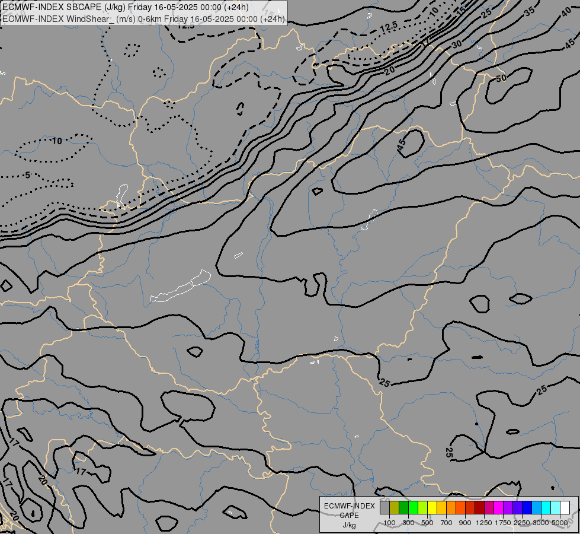Image resolution: width=580 pixels, height=534 pixels.
Task: Click the white outline of the large elongated lake
Action: pyautogui.click(x=181, y=286)
